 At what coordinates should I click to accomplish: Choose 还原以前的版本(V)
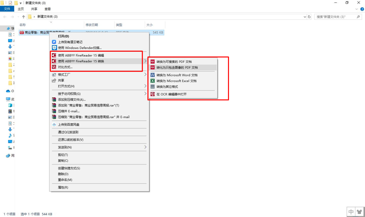[x=99, y=140]
